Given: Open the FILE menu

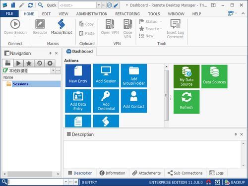Looking at the screenshot, I should pos(9,14).
